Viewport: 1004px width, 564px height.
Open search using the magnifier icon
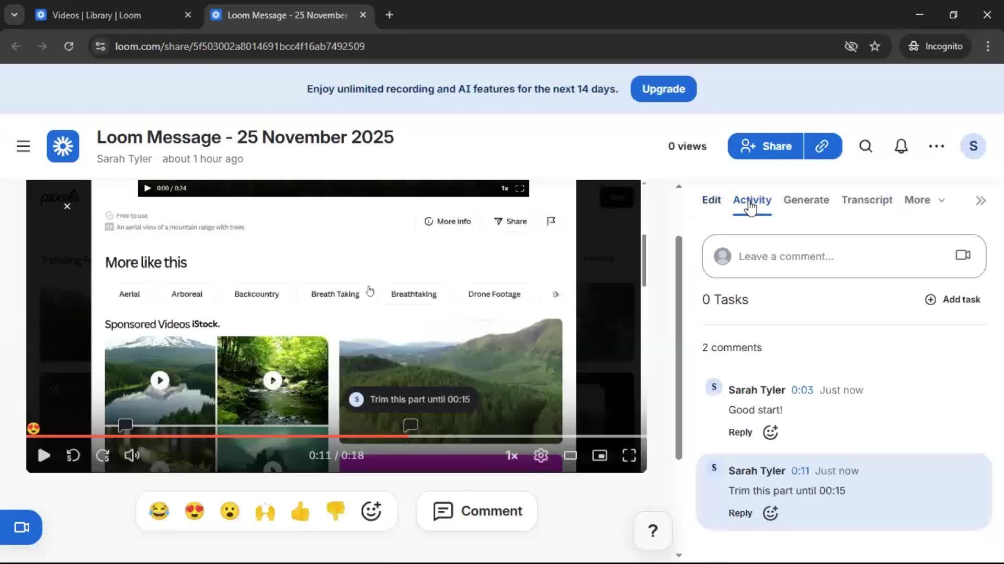[x=865, y=146]
